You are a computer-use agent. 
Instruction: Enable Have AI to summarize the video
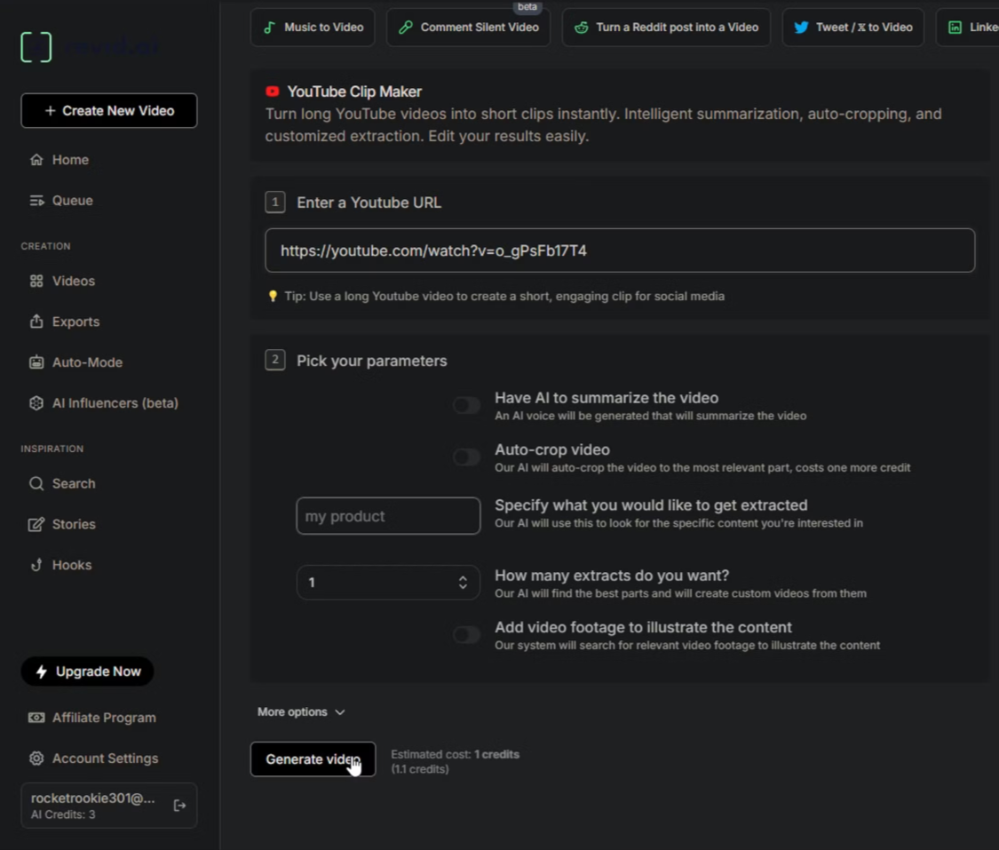(x=466, y=406)
